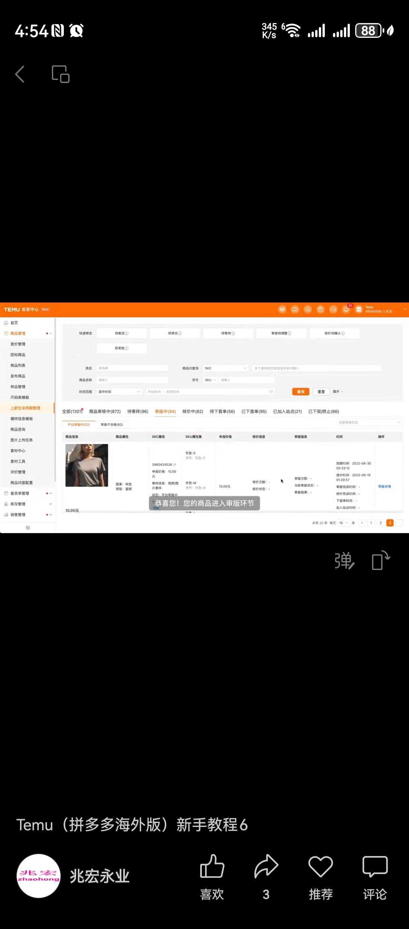
Task: Click the chat bubble icon in Temu header
Action: 307,310
